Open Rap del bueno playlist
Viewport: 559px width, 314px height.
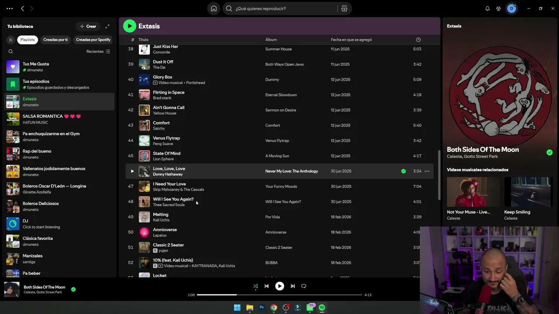59,154
